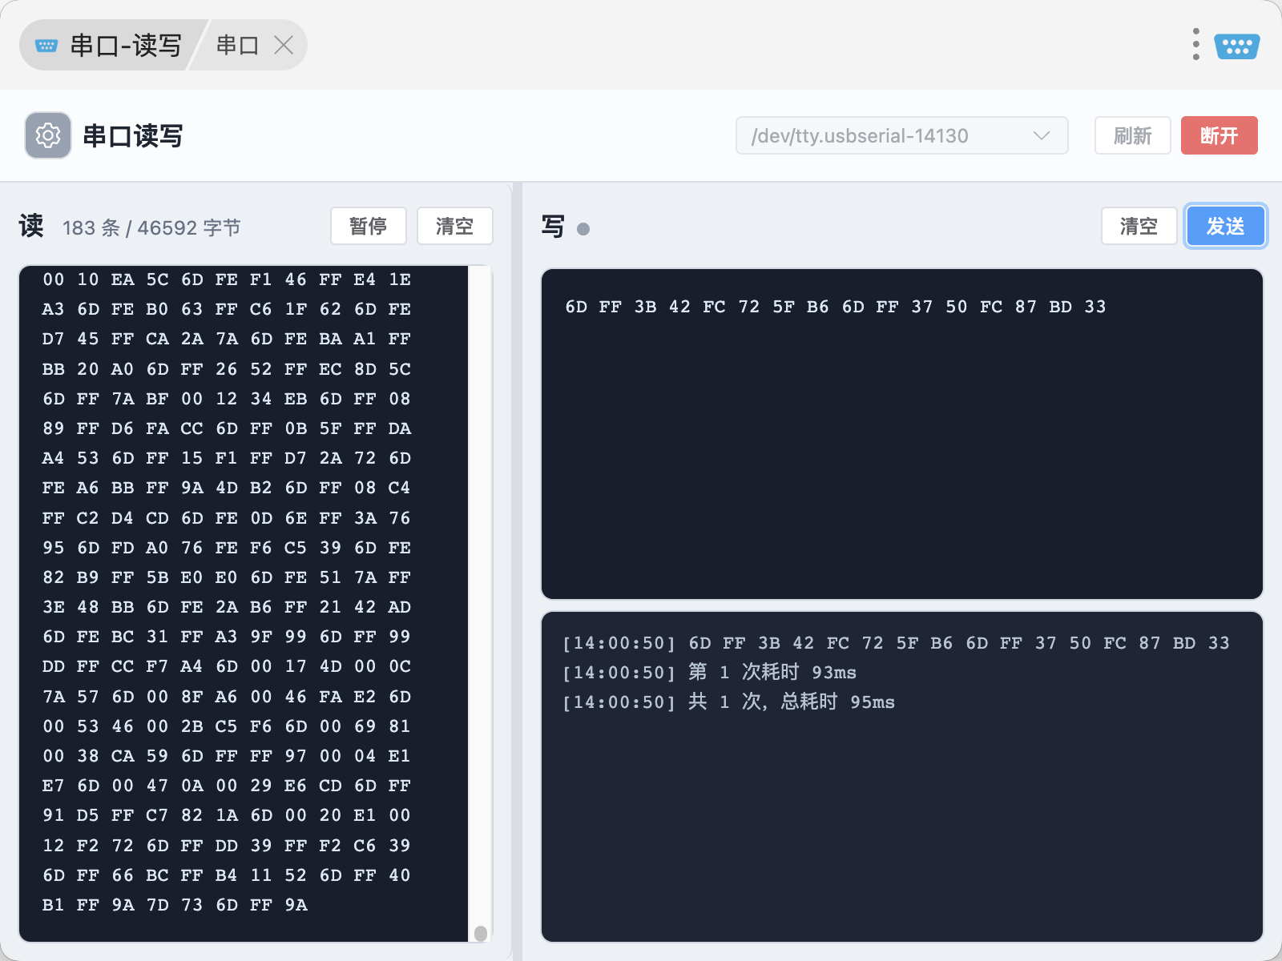Click the serial connector icon in 串口-读写 tab
Screen dimensions: 1282x961
pos(46,46)
